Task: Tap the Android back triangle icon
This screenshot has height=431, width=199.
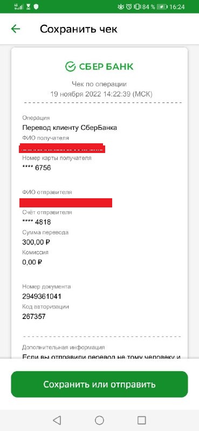Action: point(57,420)
